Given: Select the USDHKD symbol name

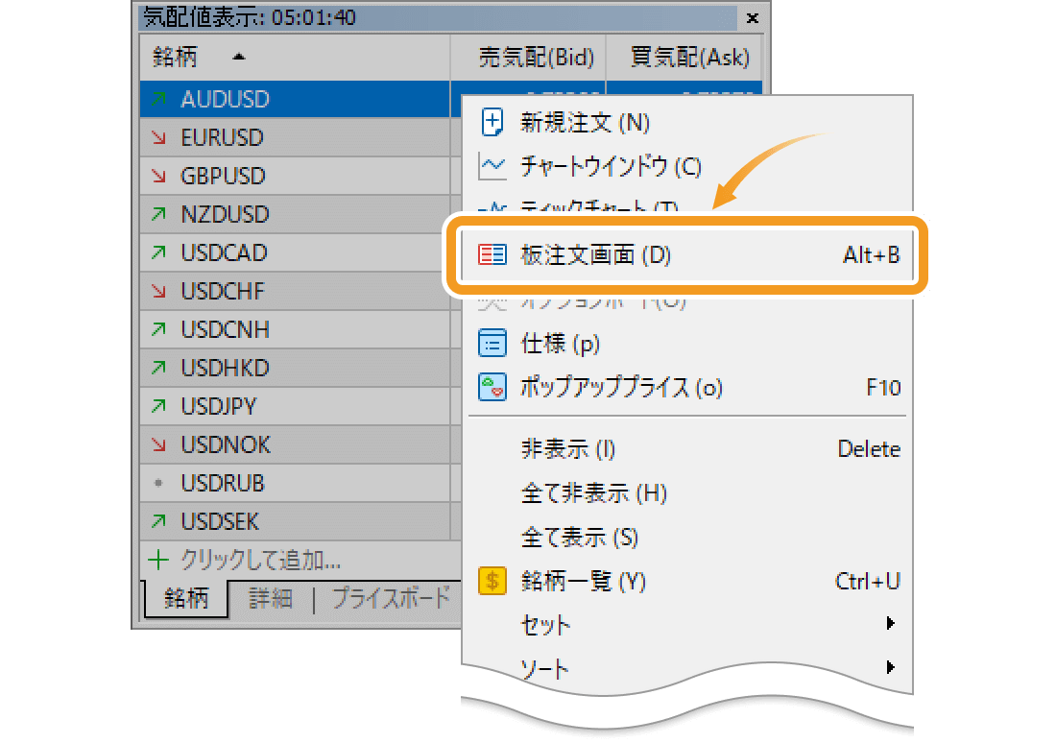Looking at the screenshot, I should [225, 368].
